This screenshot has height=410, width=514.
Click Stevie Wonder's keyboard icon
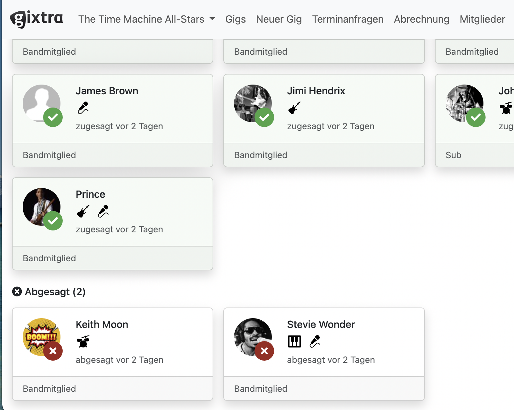click(294, 341)
